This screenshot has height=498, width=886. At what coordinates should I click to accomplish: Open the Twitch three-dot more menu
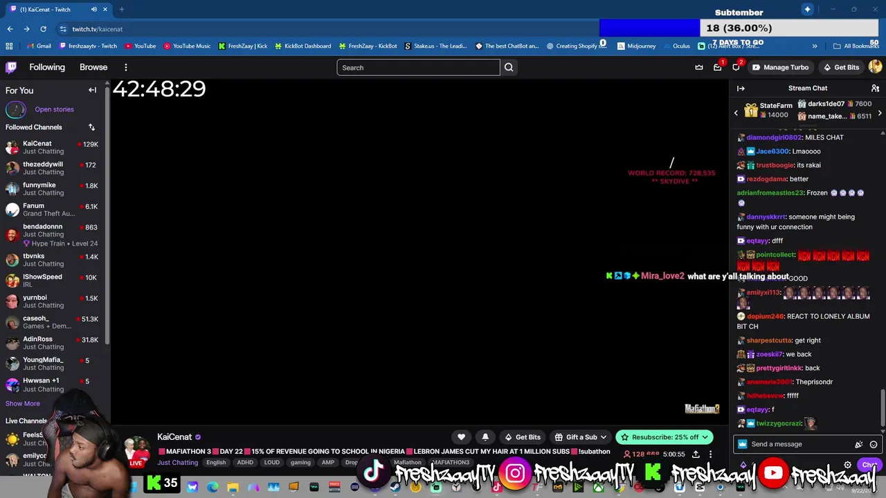[125, 67]
